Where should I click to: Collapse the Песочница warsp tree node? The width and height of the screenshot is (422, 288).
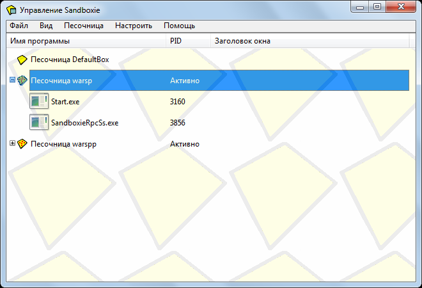(12, 80)
